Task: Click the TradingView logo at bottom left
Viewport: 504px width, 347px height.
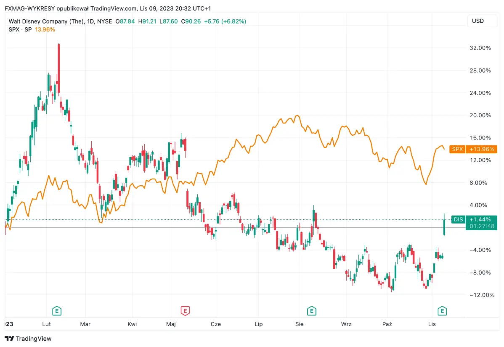Action: (28, 339)
